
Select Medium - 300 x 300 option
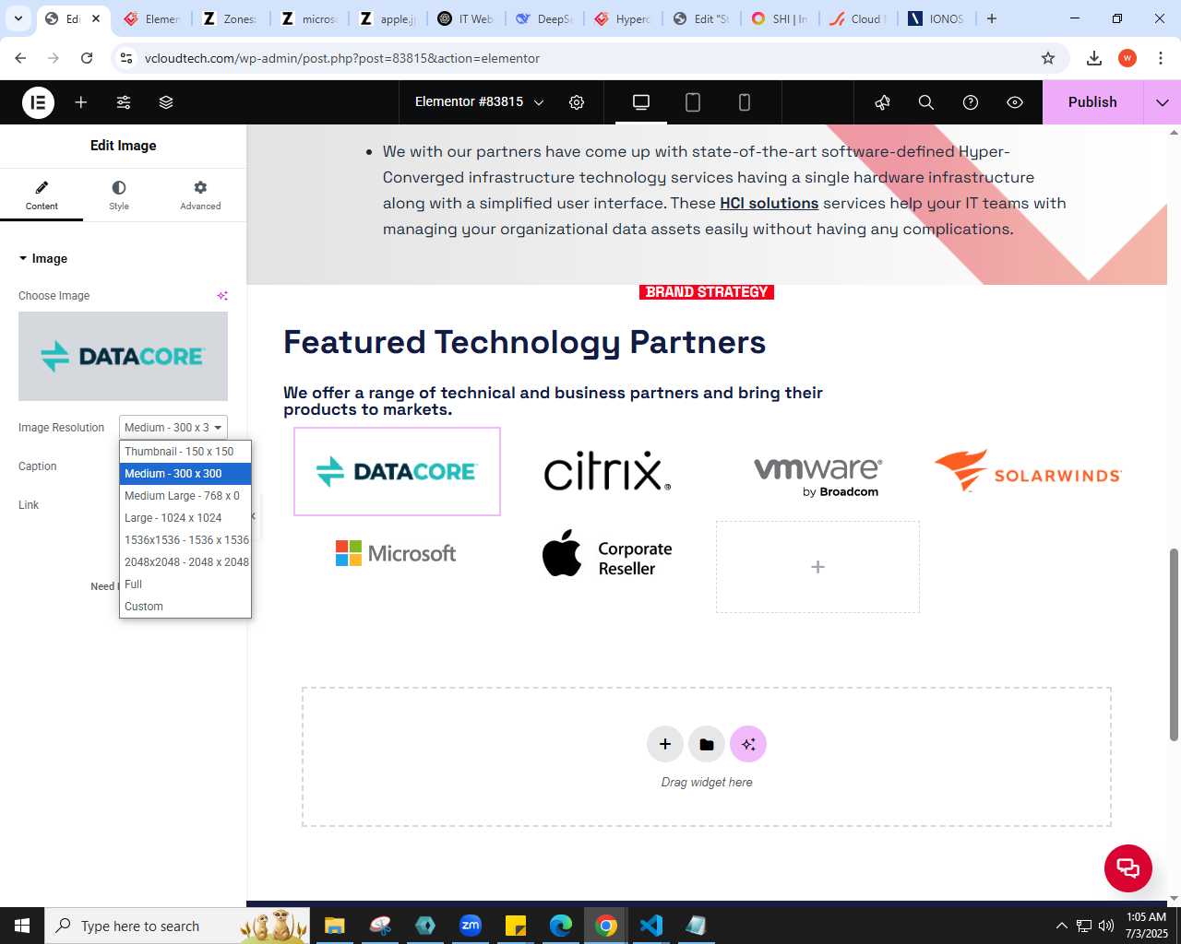[185, 474]
